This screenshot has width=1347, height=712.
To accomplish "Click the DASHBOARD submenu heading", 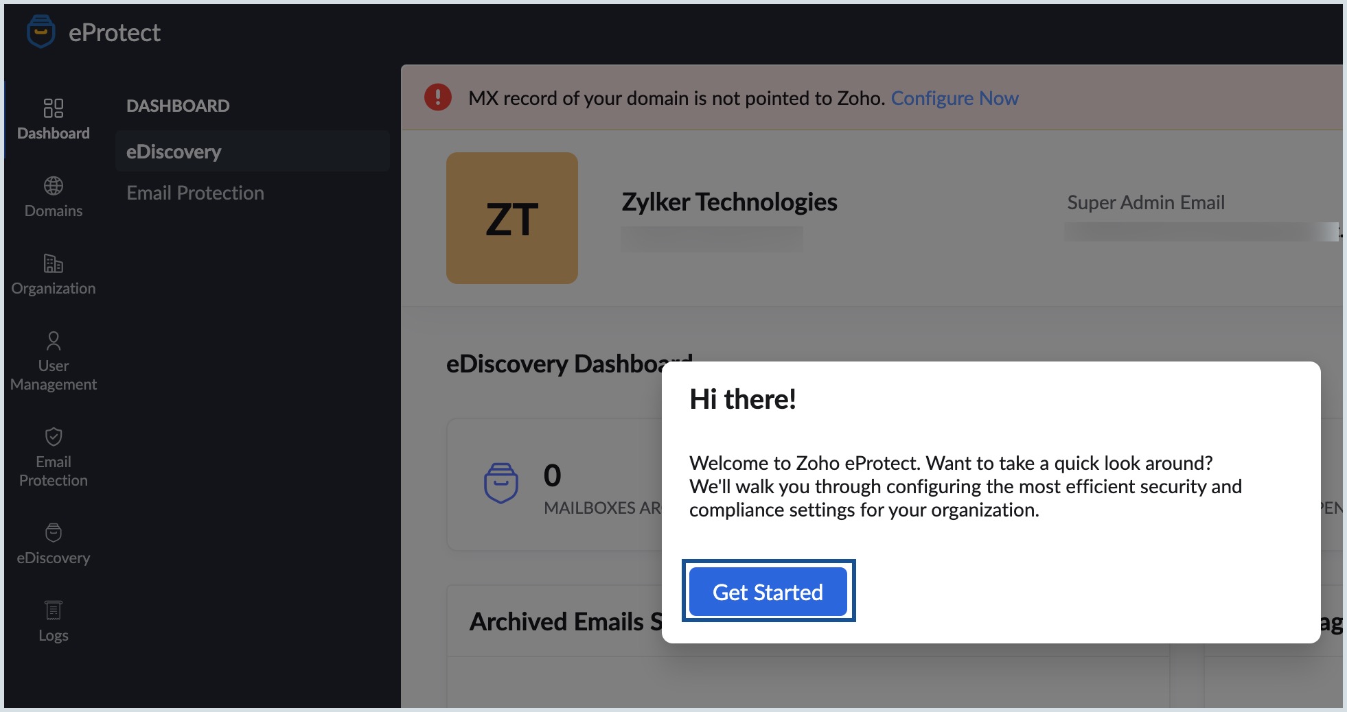I will tap(178, 106).
